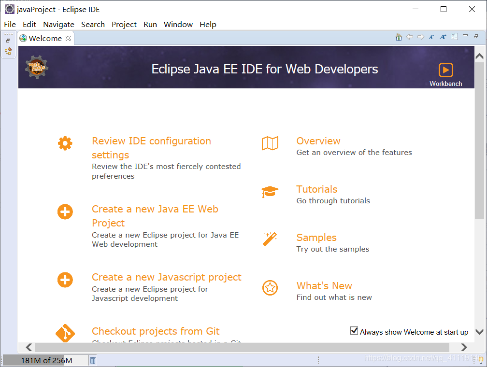Click the horizontal scrollbar thumb

tap(242, 347)
